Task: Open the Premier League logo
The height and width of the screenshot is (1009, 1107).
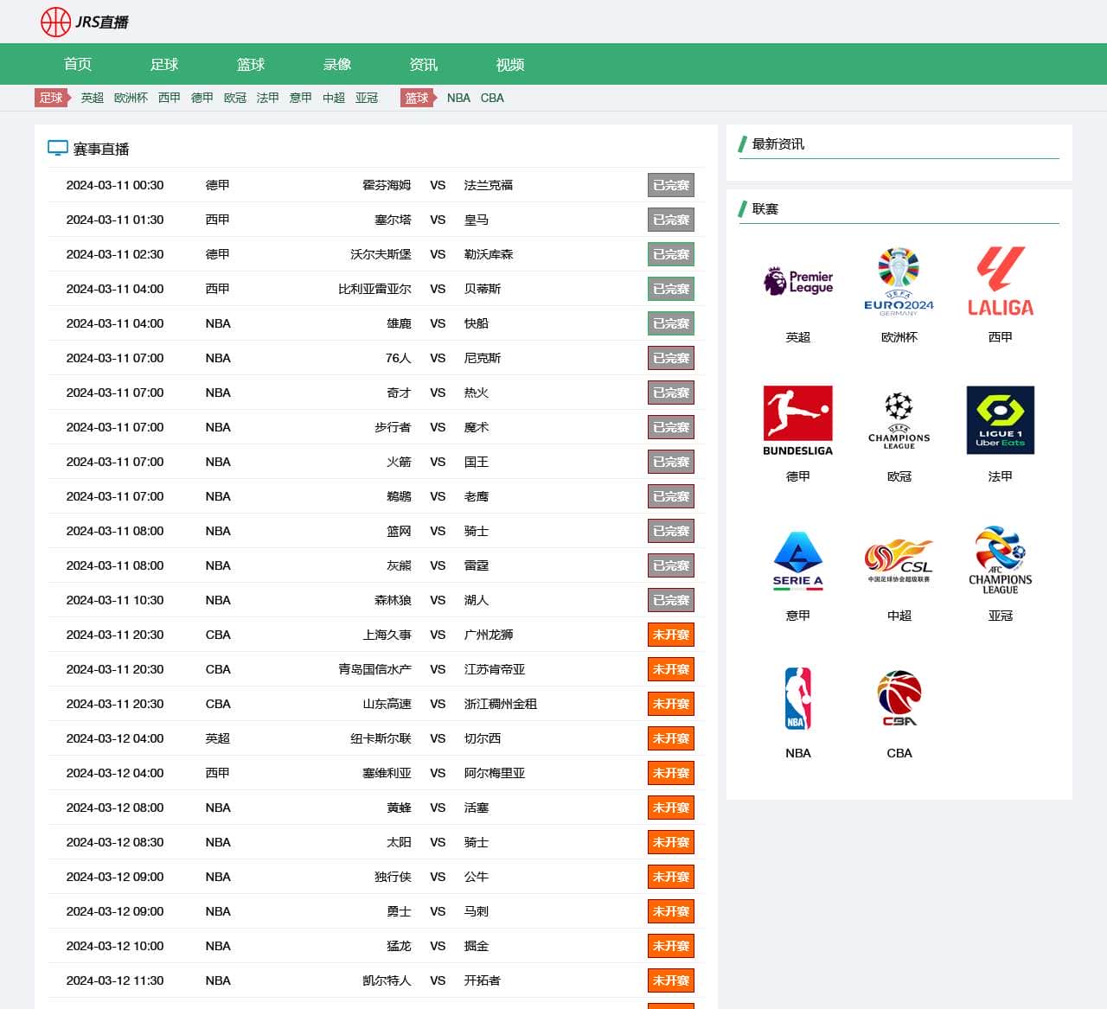Action: point(797,282)
